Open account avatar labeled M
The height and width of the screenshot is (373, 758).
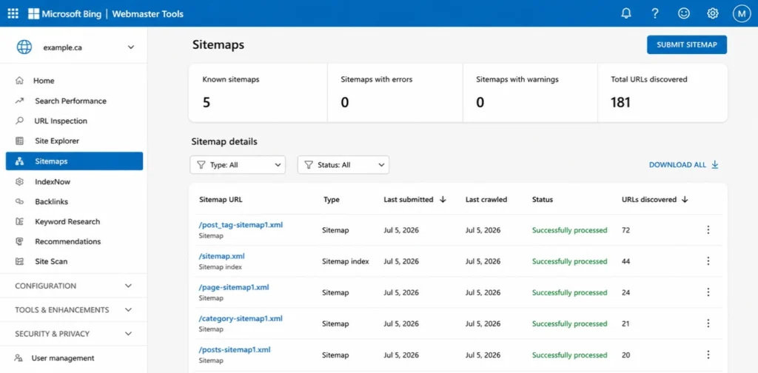[742, 13]
